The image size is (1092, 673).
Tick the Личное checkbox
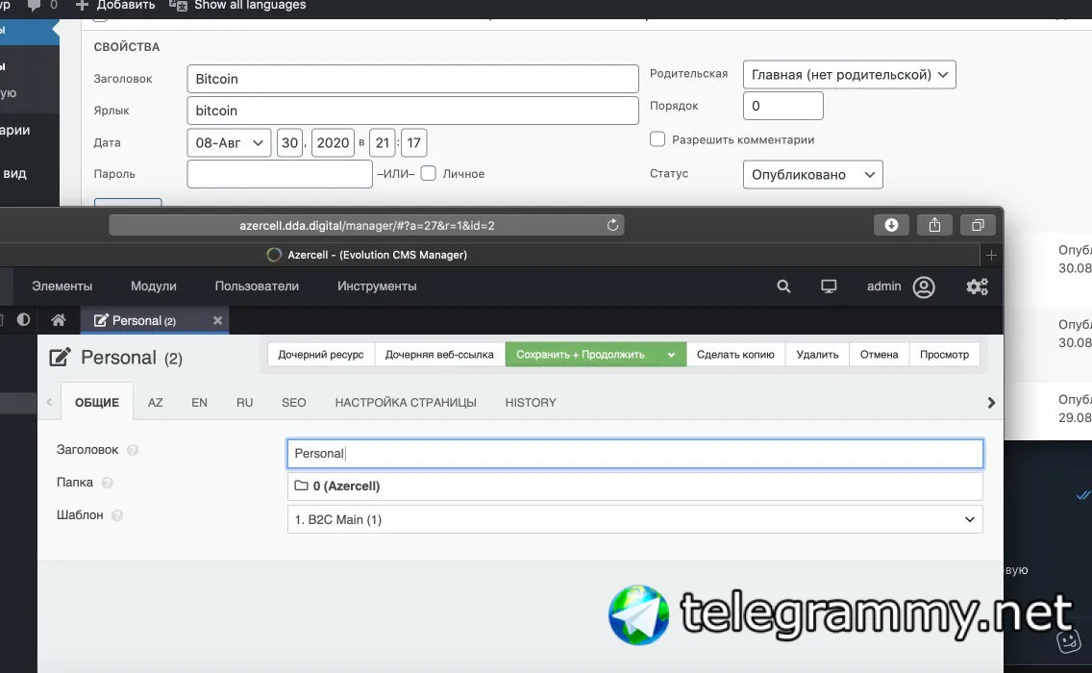click(x=429, y=173)
